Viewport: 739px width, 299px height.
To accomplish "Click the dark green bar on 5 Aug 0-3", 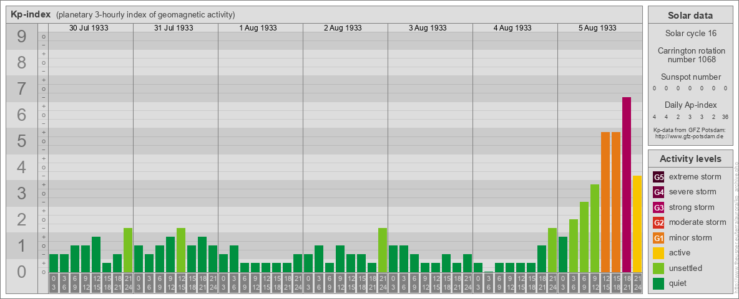I will point(563,254).
